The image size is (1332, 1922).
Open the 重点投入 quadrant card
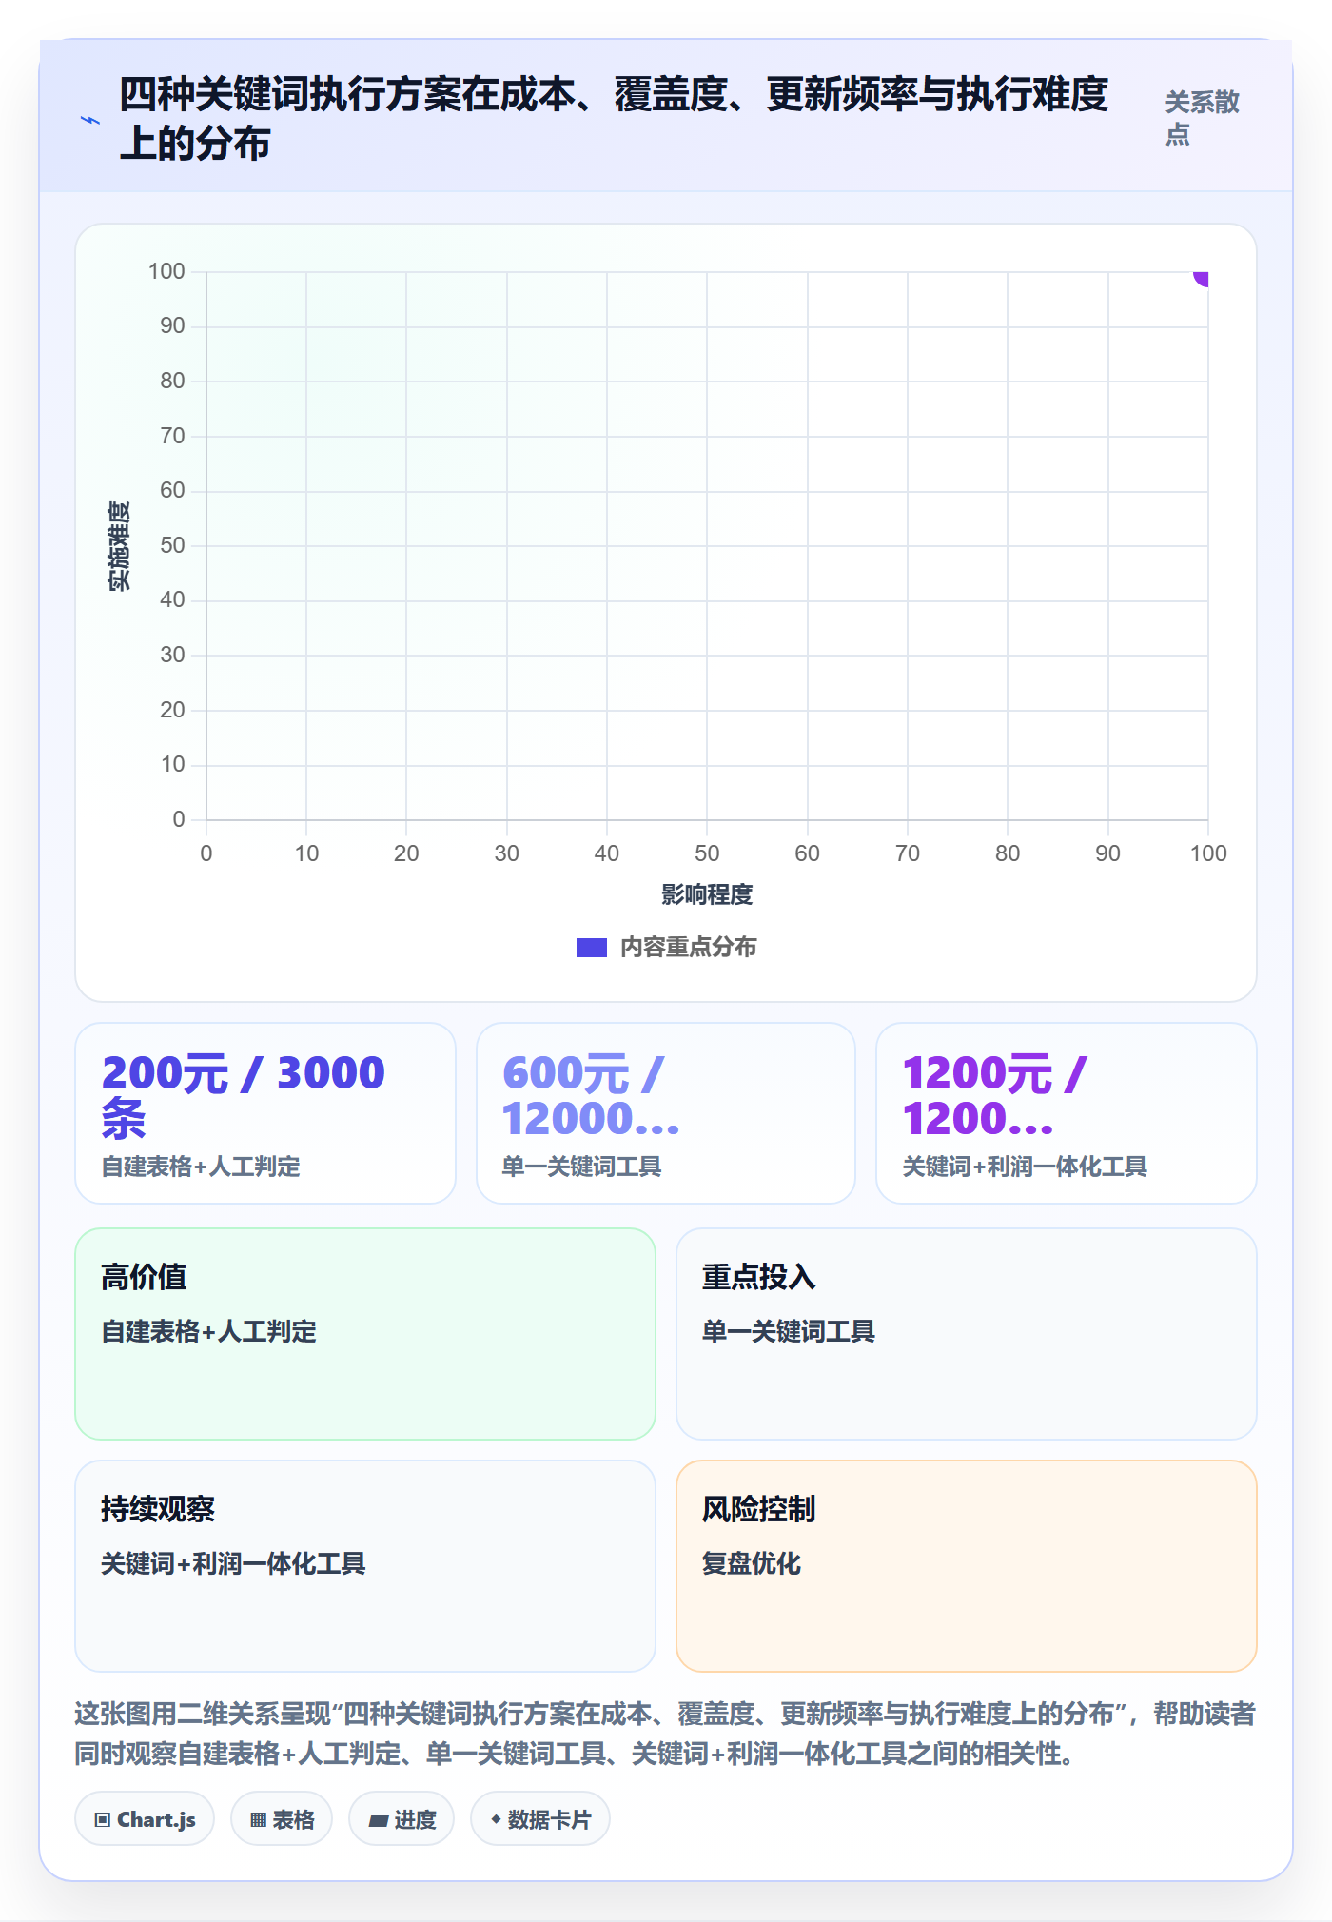click(967, 1334)
